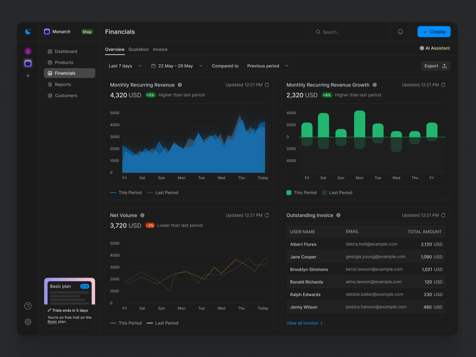476x357 pixels.
Task: Open Reports in the sidebar
Action: pyautogui.click(x=69, y=85)
